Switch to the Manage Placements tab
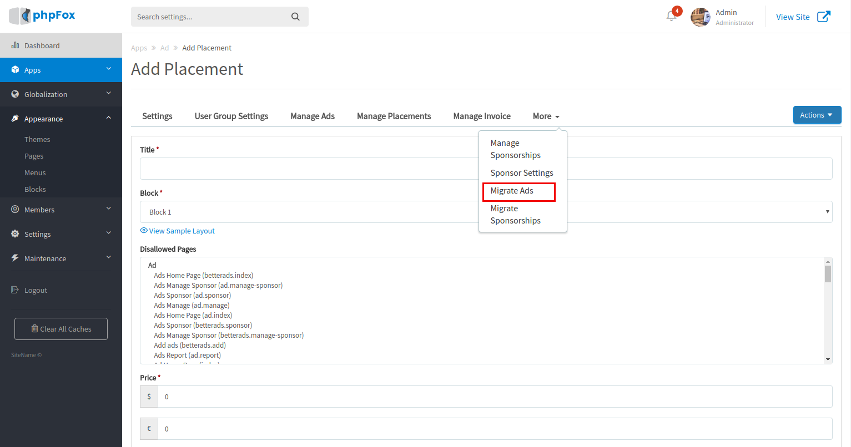This screenshot has width=851, height=447. [x=394, y=116]
